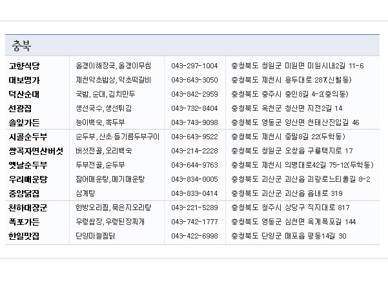This screenshot has height=292, width=388.
Task: Click phone number 043-833-0414
Action: pos(194,193)
